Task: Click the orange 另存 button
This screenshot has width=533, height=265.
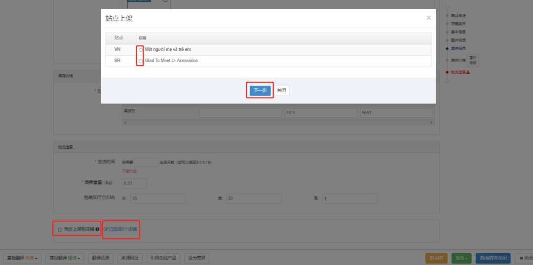Action: [436, 258]
